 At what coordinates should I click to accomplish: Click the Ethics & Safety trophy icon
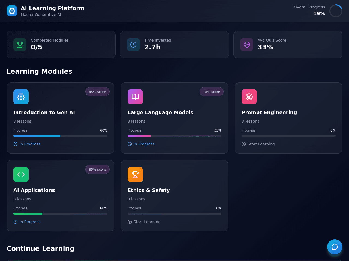click(x=135, y=175)
